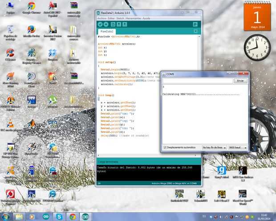Click the active Arduino taskbar button
The height and width of the screenshot is (221, 276).
point(86,217)
